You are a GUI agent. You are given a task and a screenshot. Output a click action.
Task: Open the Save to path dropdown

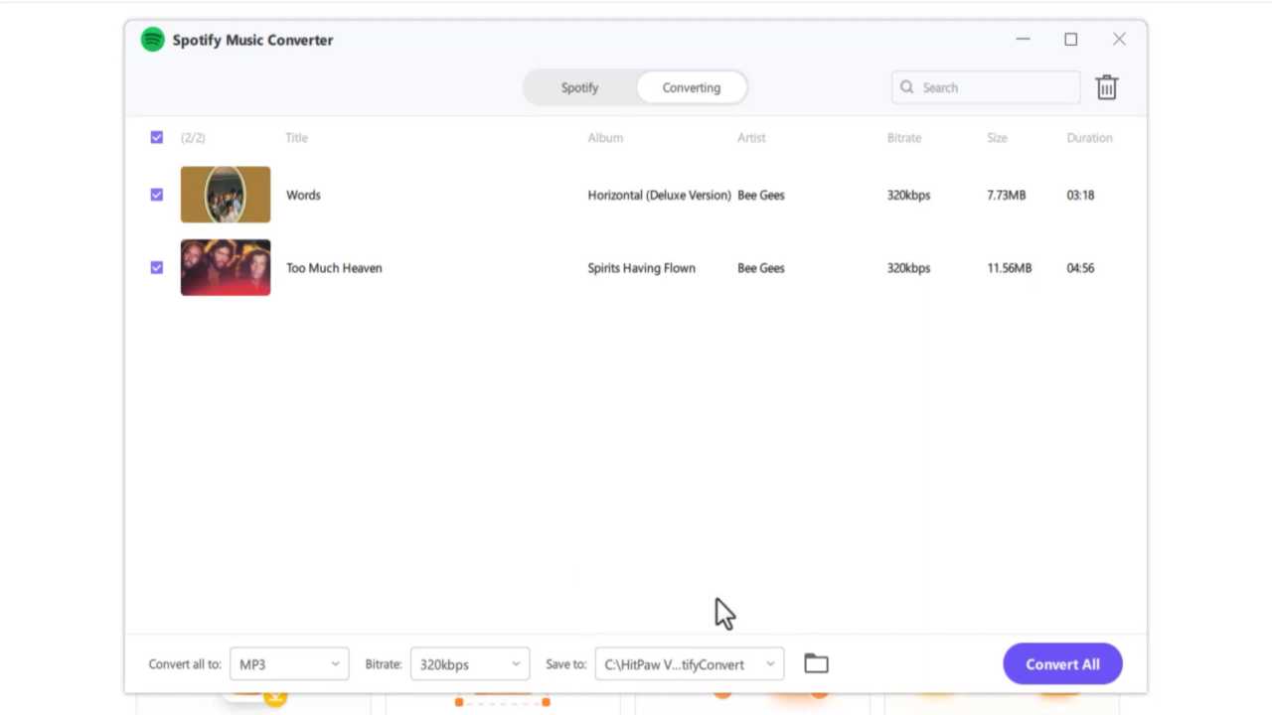tap(689, 664)
